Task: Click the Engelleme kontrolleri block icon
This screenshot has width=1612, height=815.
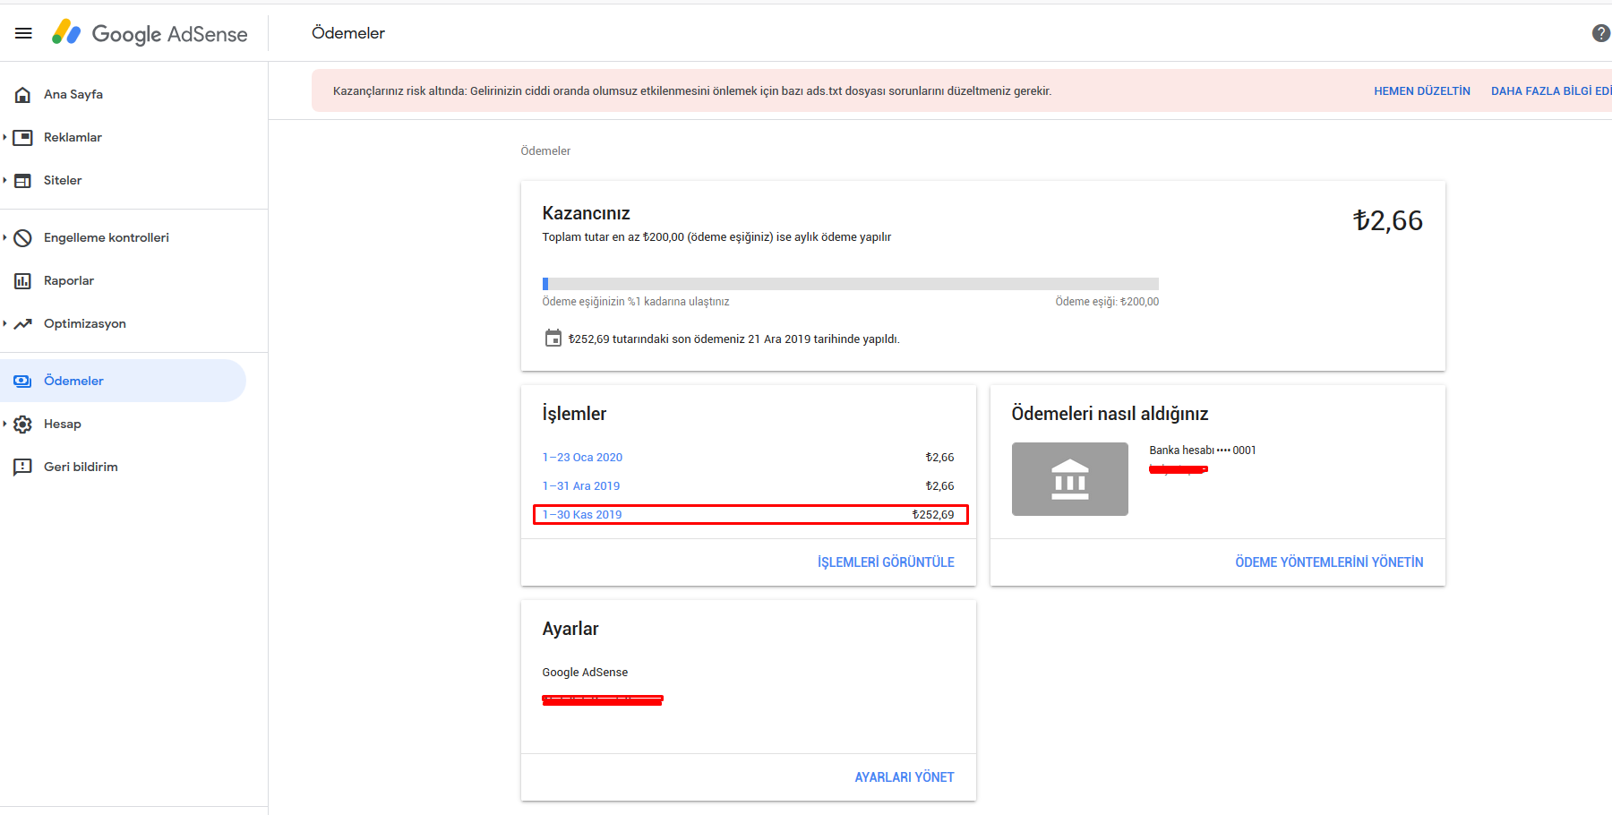Action: 23,237
